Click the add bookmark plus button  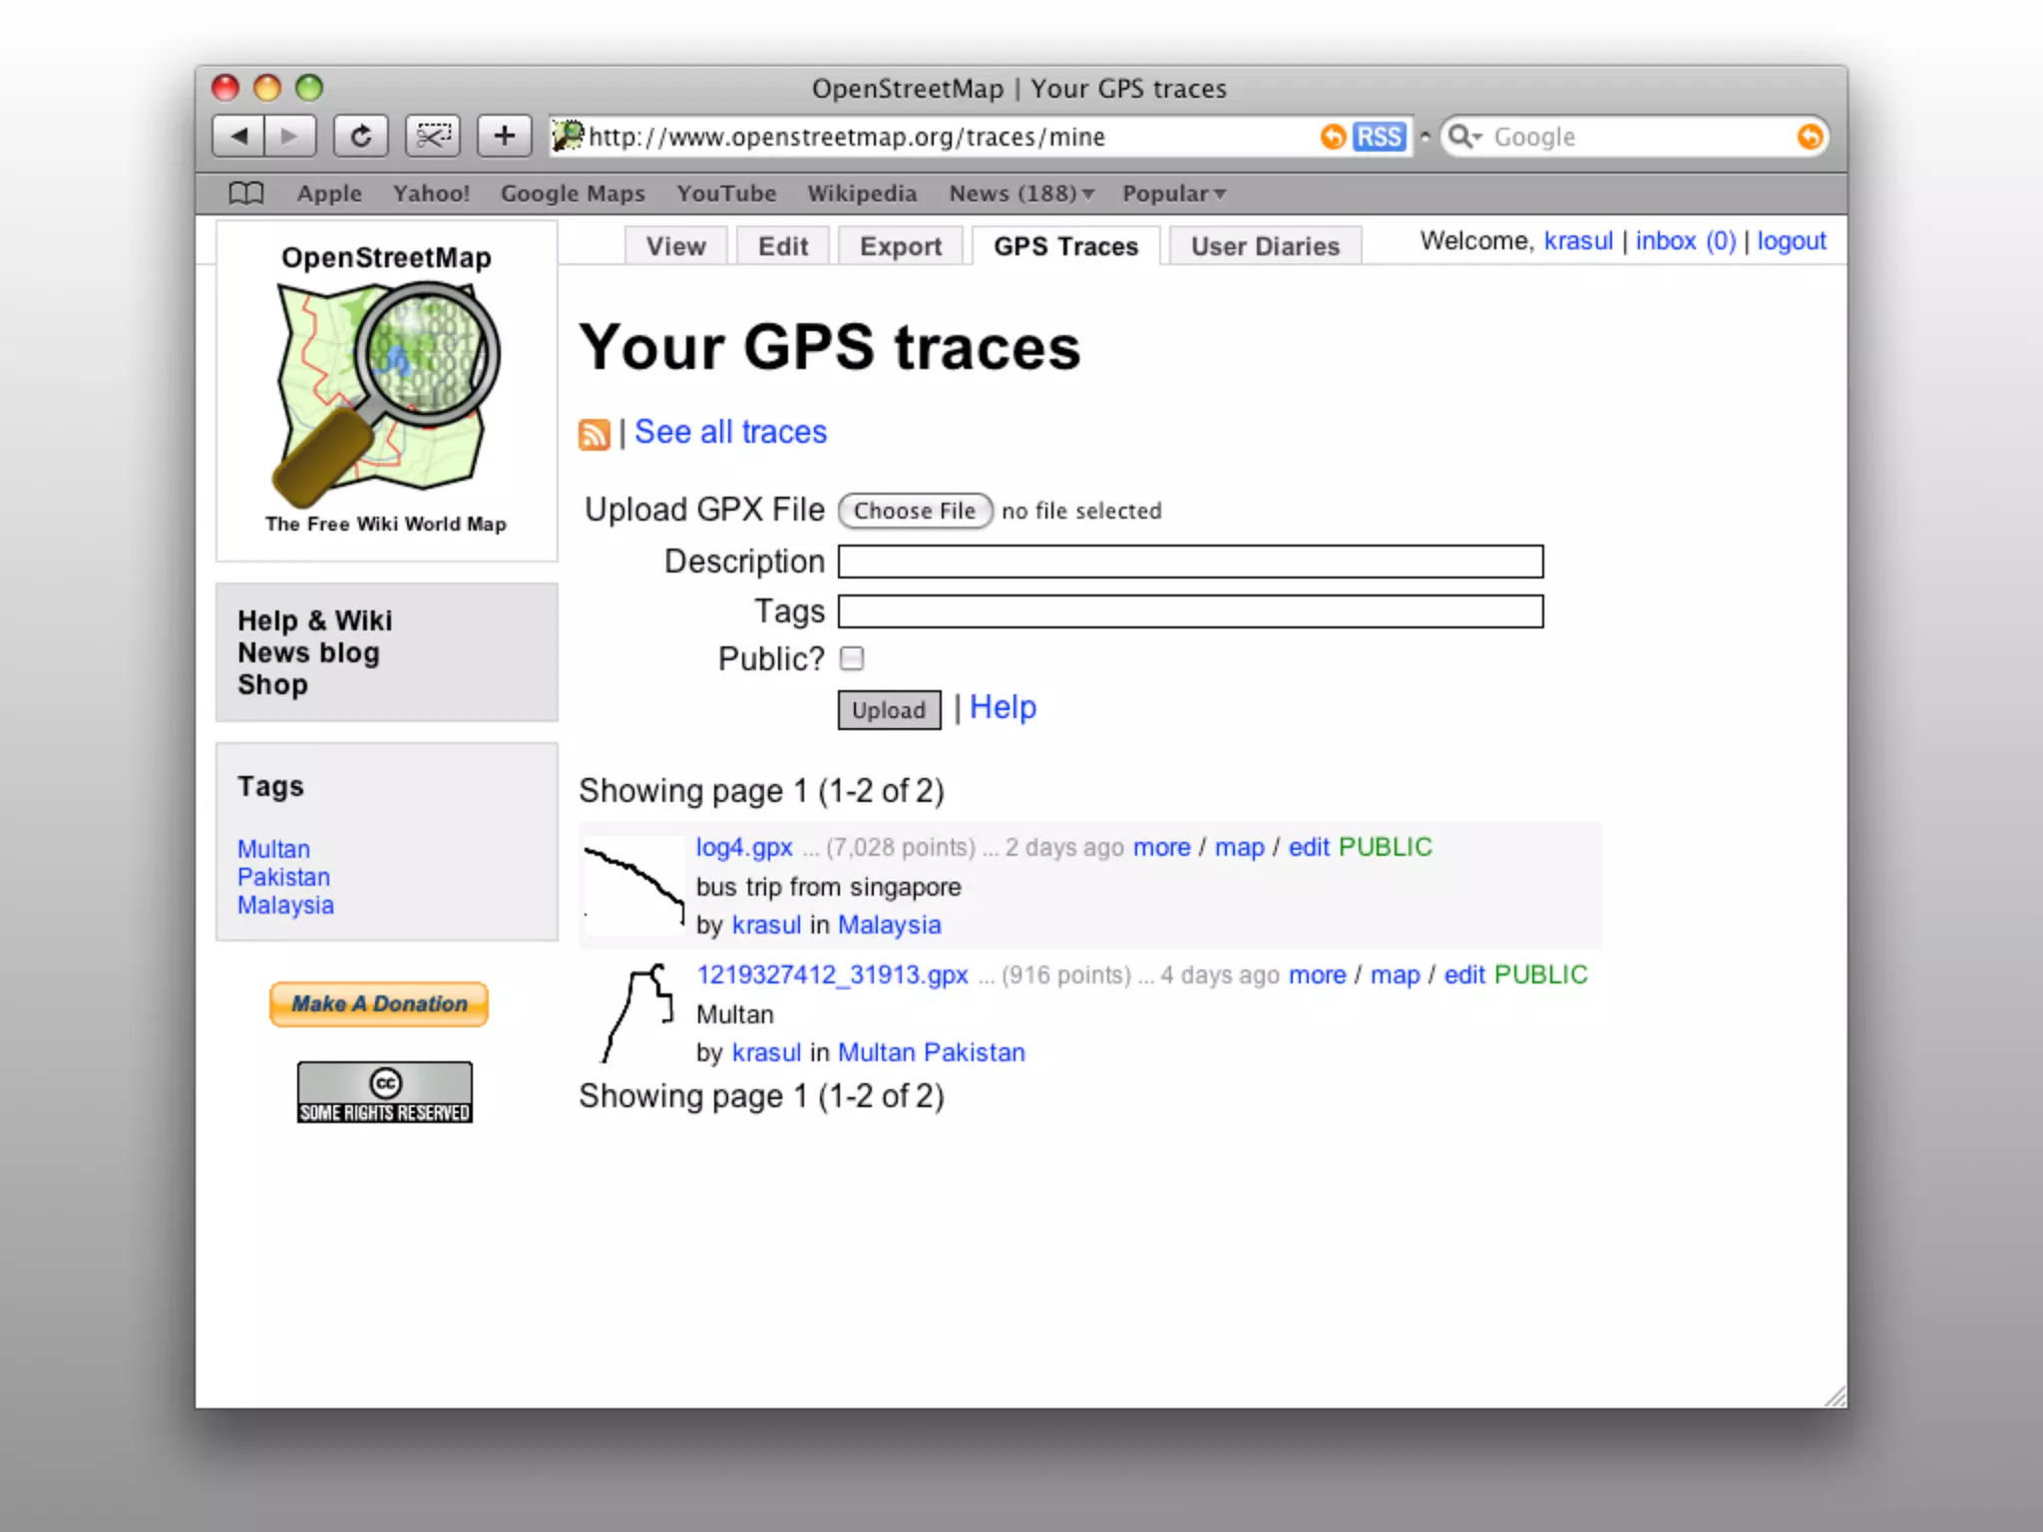coord(504,136)
